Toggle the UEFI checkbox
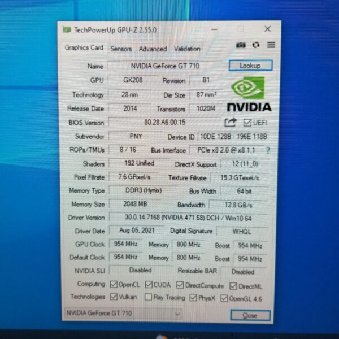The image size is (339, 339). pyautogui.click(x=247, y=123)
